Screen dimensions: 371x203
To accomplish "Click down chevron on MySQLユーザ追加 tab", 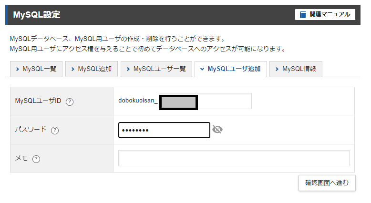I will (x=202, y=69).
